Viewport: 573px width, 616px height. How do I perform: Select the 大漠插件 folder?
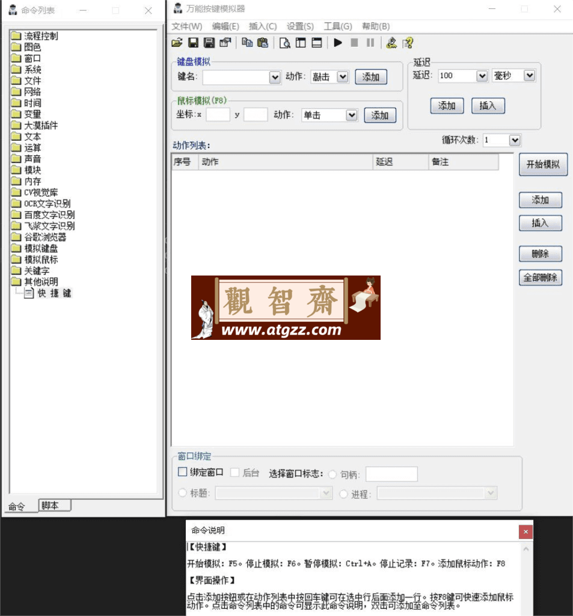click(34, 125)
